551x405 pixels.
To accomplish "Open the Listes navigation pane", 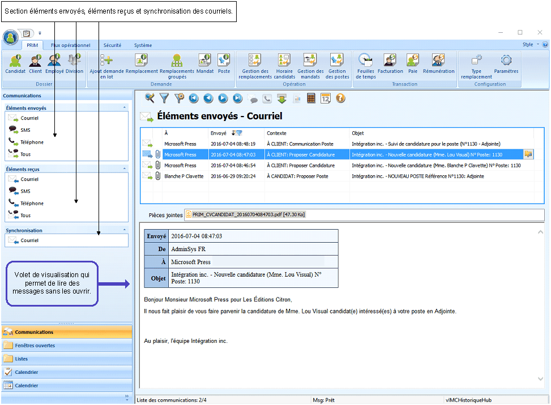I will (x=22, y=359).
